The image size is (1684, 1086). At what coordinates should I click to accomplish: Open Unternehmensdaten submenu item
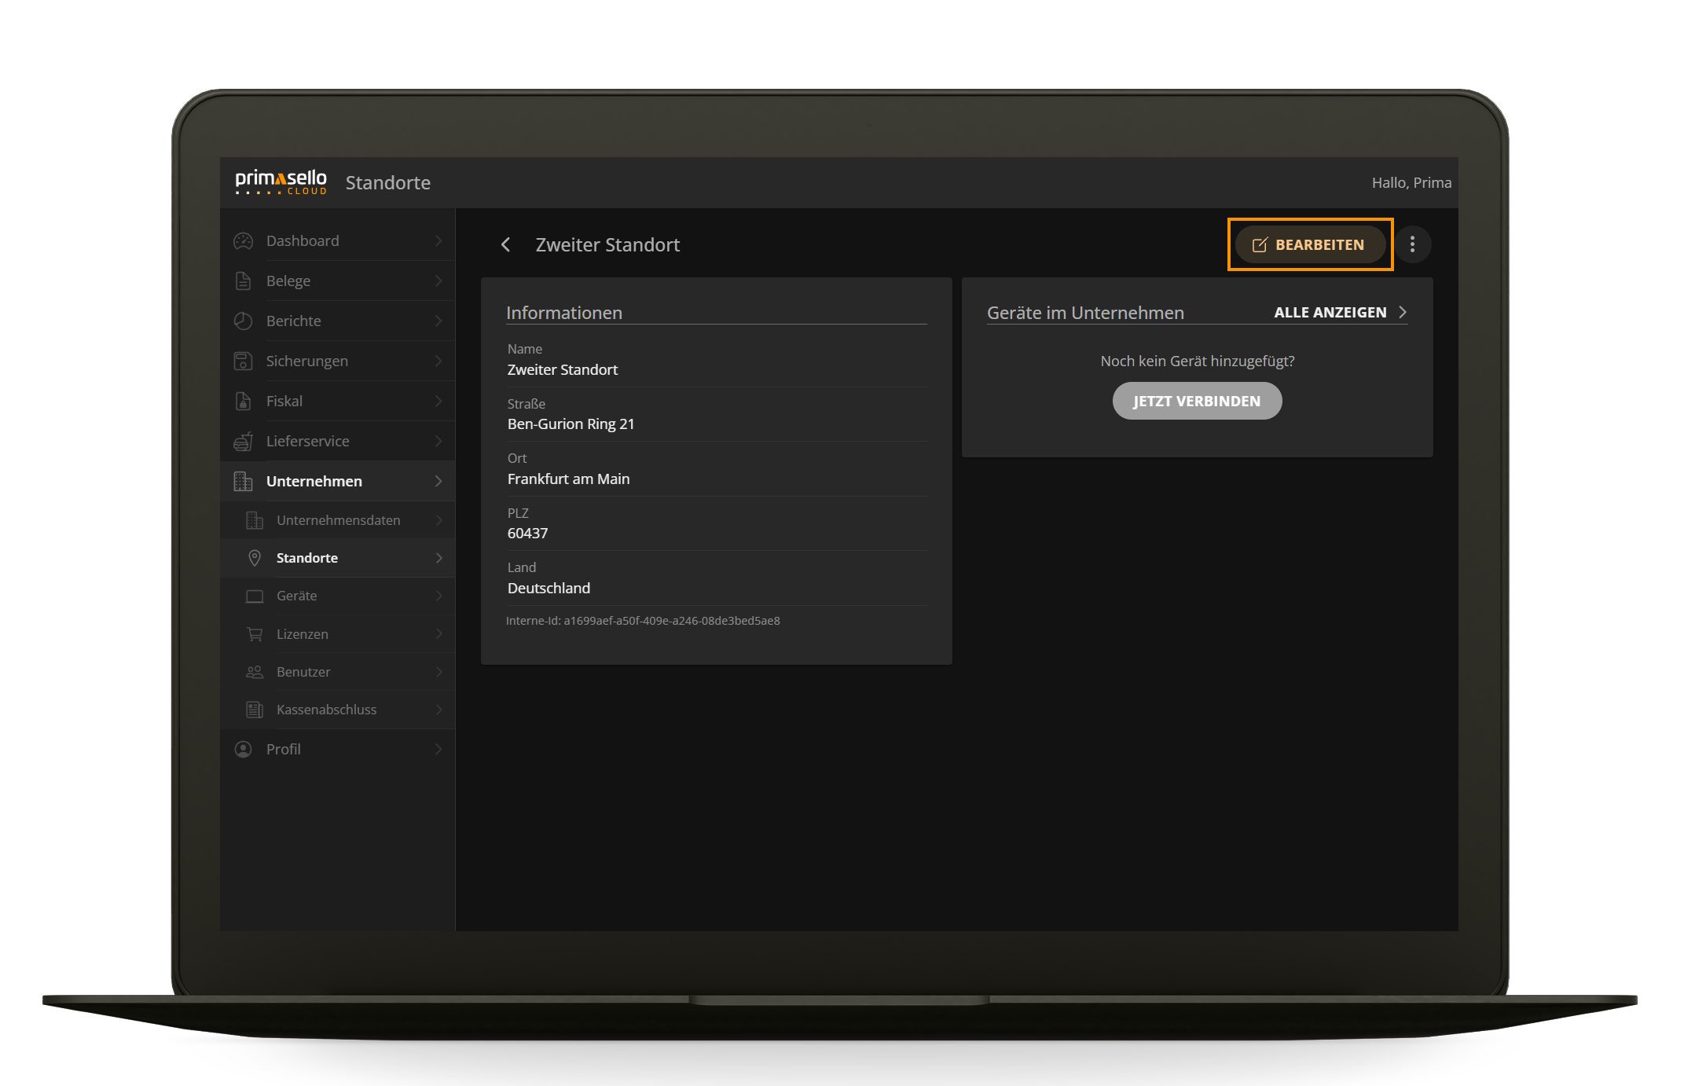tap(339, 520)
